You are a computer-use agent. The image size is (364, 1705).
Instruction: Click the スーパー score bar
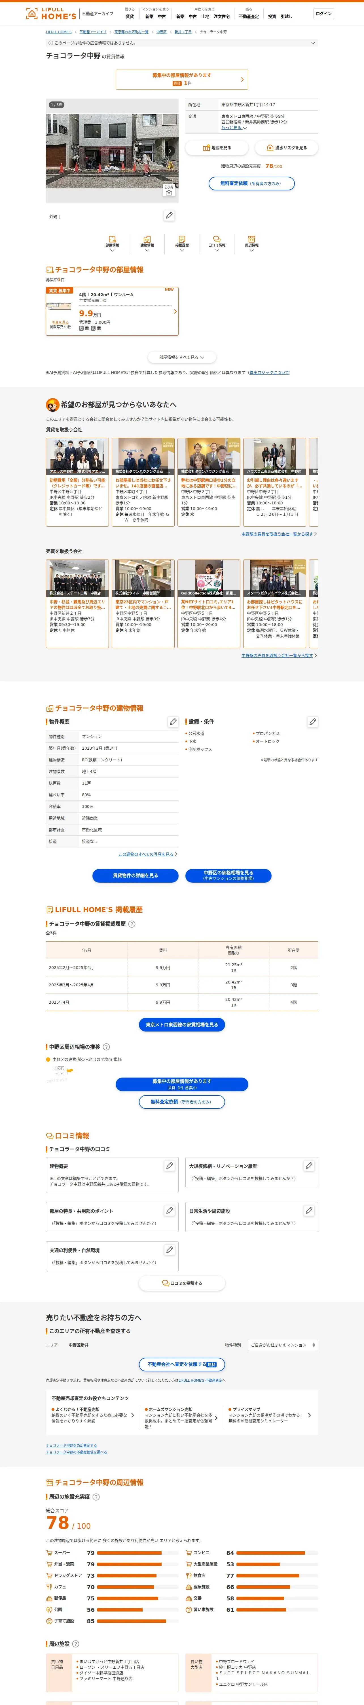coord(138,1552)
